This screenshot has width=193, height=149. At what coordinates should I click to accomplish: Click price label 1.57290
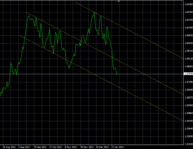pyautogui.click(x=189, y=82)
